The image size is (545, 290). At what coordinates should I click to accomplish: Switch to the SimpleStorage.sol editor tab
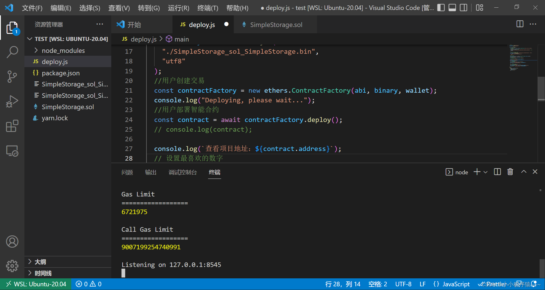[x=275, y=25]
